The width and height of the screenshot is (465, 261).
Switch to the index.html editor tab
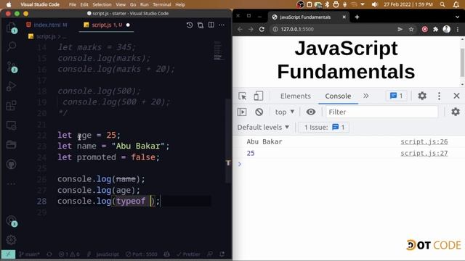point(47,25)
